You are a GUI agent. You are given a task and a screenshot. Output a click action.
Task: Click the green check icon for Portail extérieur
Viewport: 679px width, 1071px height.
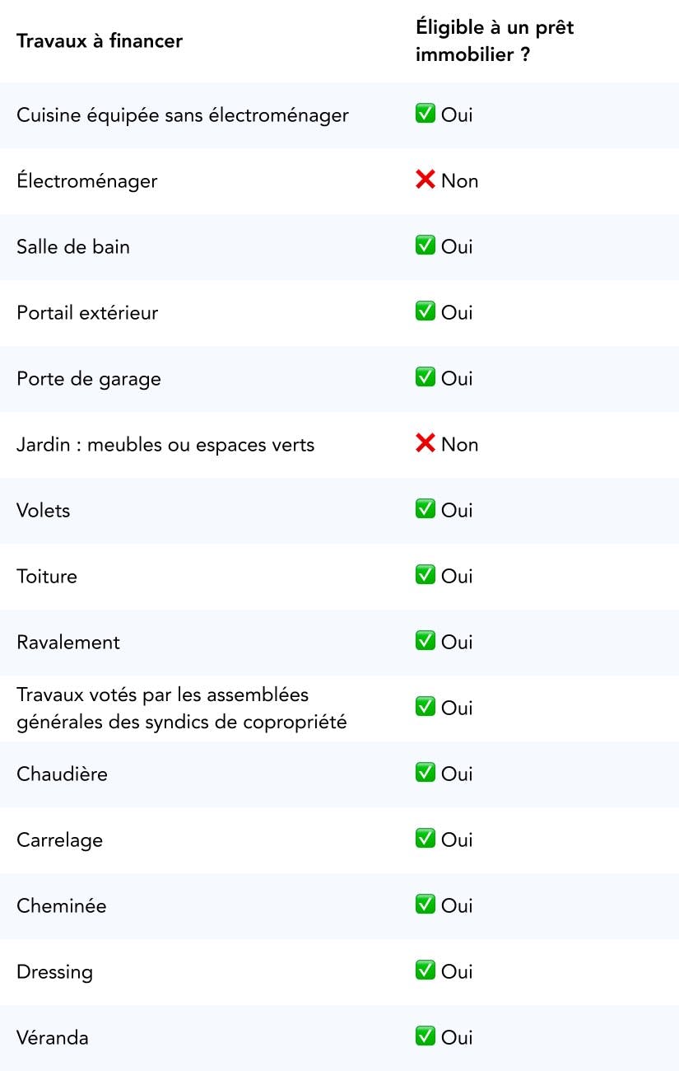coord(425,311)
